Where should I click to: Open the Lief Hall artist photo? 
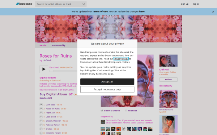point(169,60)
